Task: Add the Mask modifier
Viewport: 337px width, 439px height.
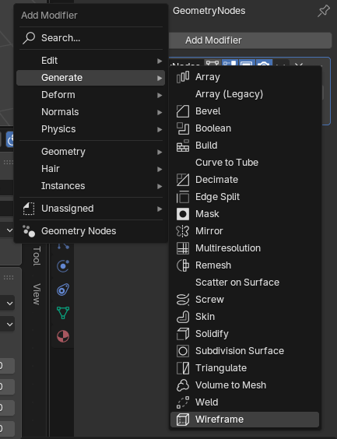Action: coord(244,214)
